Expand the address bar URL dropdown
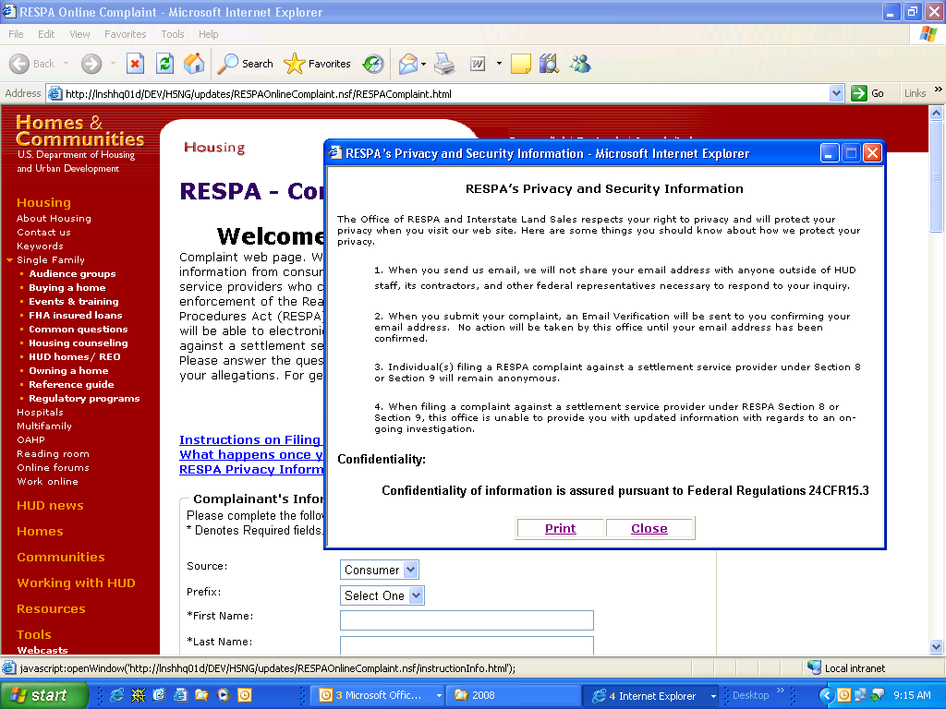The width and height of the screenshot is (946, 709). [836, 93]
